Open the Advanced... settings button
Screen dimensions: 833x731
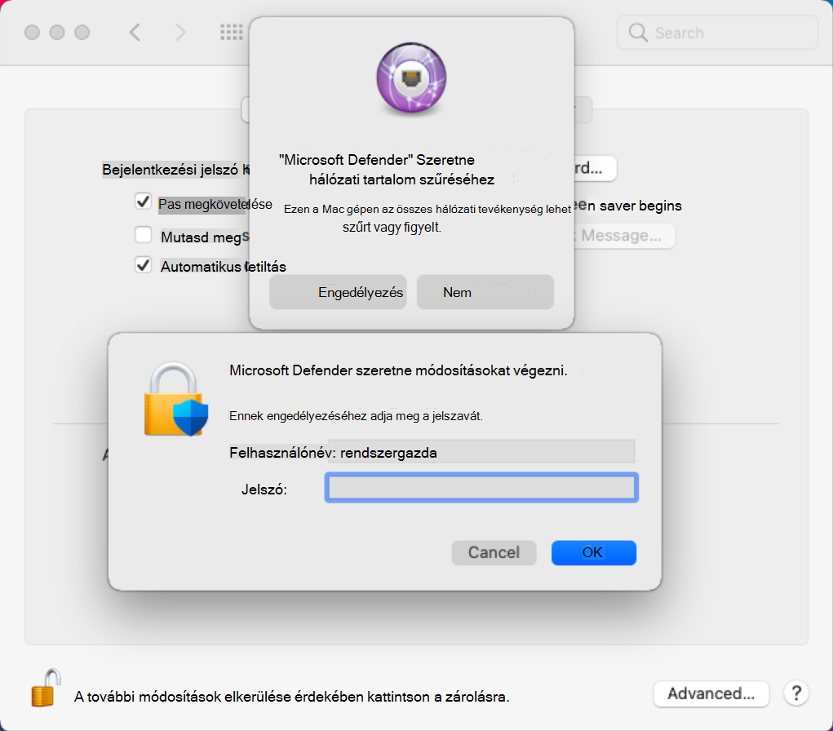pos(711,693)
